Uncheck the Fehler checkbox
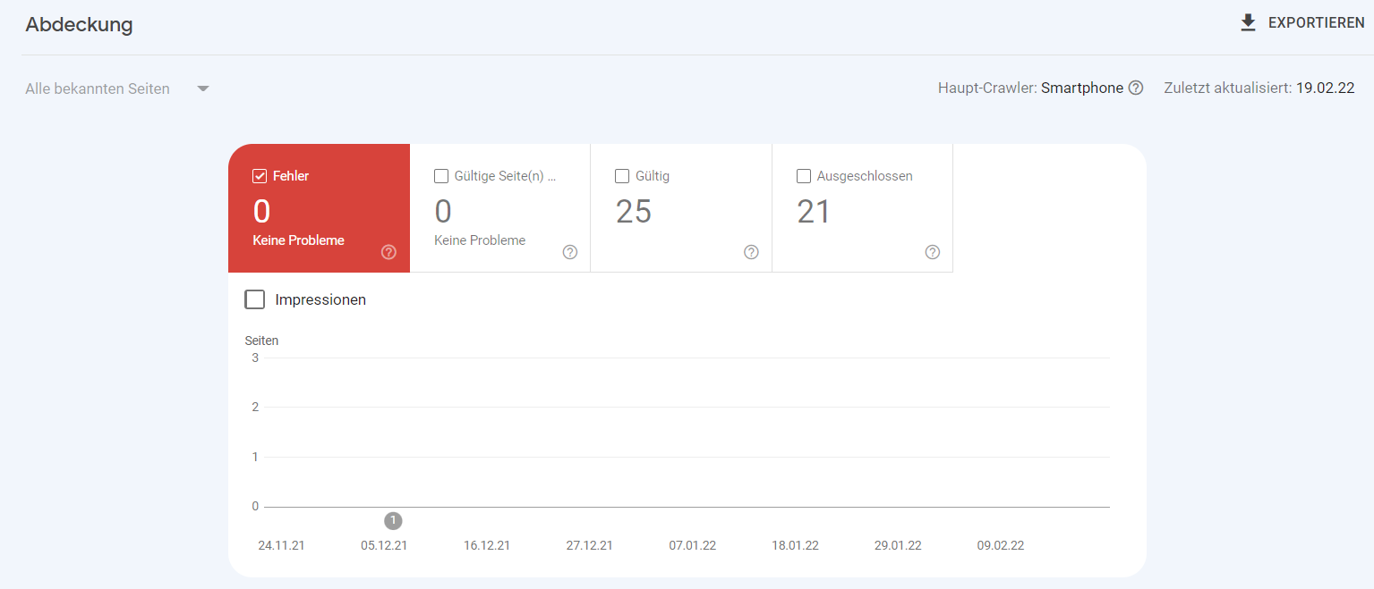1374x589 pixels. click(x=258, y=175)
